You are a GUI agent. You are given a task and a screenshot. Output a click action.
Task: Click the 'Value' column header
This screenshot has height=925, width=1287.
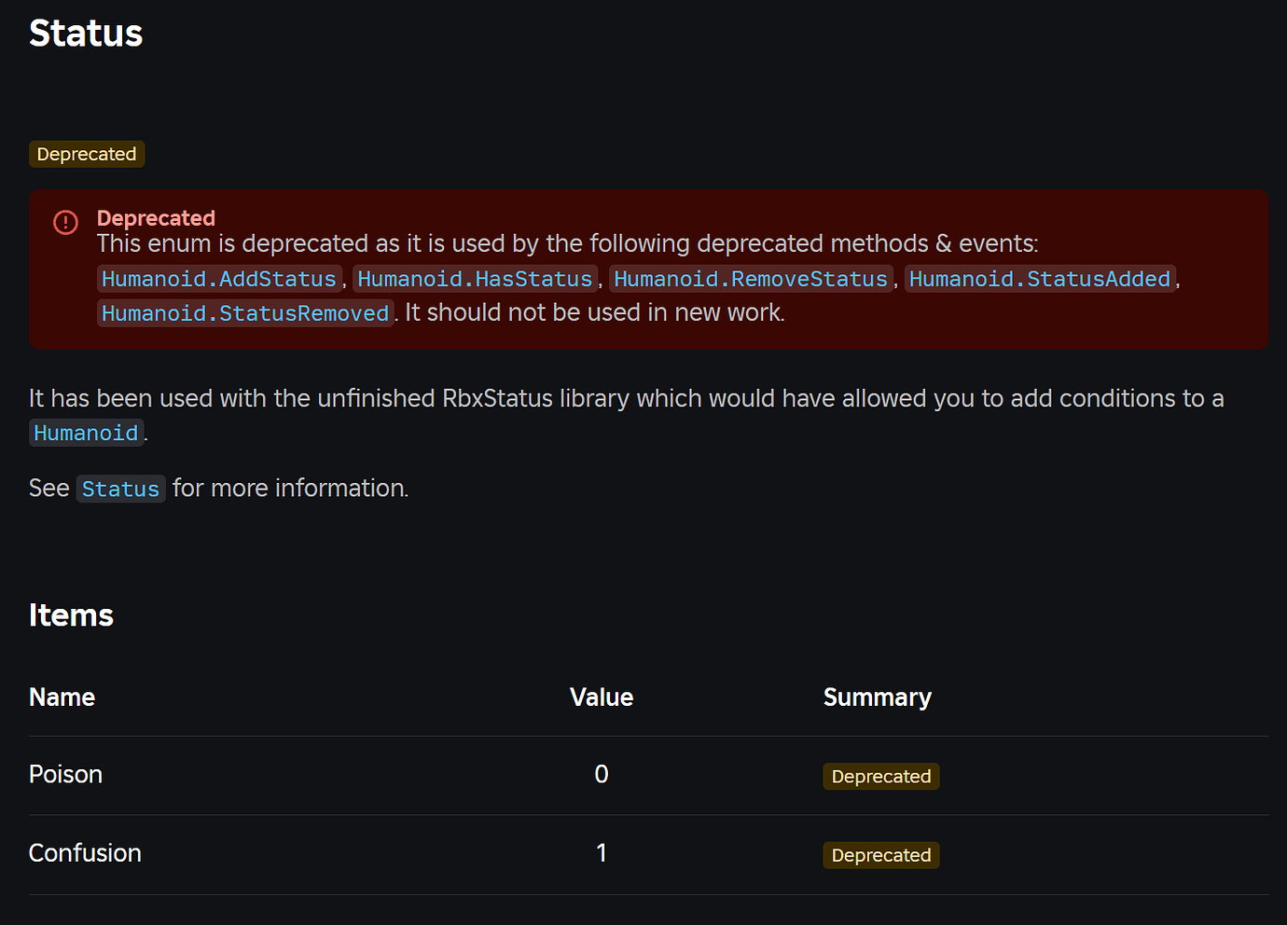pos(602,697)
